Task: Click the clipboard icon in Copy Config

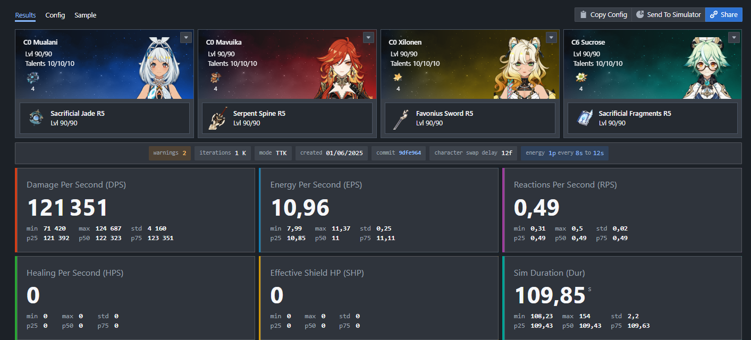Action: tap(584, 15)
